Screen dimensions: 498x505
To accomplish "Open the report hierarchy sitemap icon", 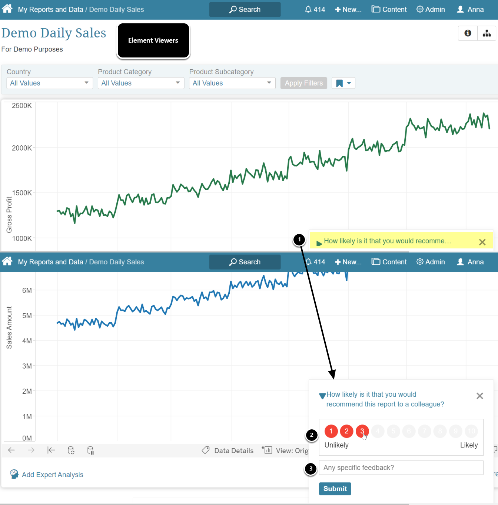I will click(487, 33).
